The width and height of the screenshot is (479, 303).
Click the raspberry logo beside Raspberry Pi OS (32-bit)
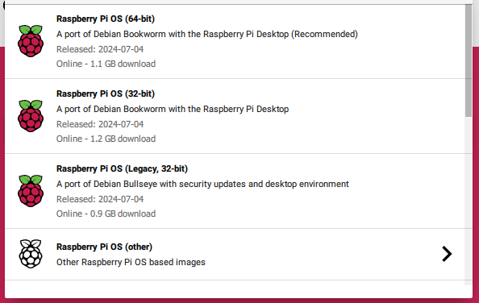pos(31,116)
